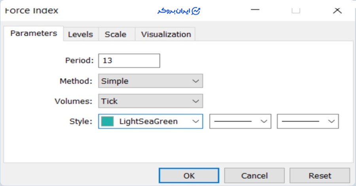The width and height of the screenshot is (356, 186).
Task: Expand the Method dropdown showing Simple
Action: coord(150,81)
